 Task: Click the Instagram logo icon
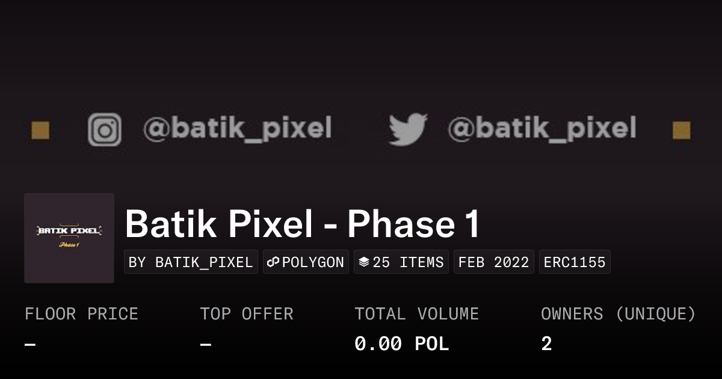(x=105, y=130)
